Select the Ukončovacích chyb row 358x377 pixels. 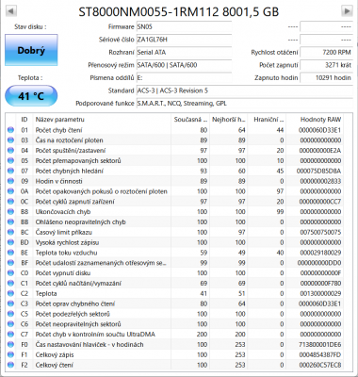tap(174, 212)
